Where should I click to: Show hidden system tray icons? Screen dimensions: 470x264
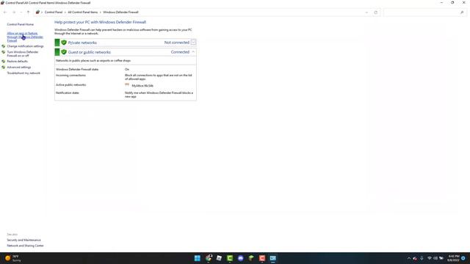409,258
